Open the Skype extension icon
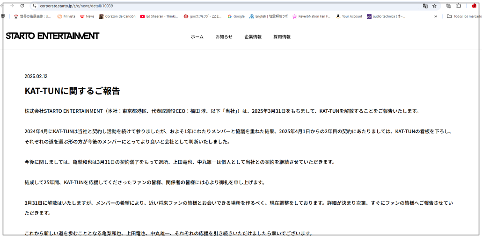Screen dimensions: 482x238 pos(449,6)
